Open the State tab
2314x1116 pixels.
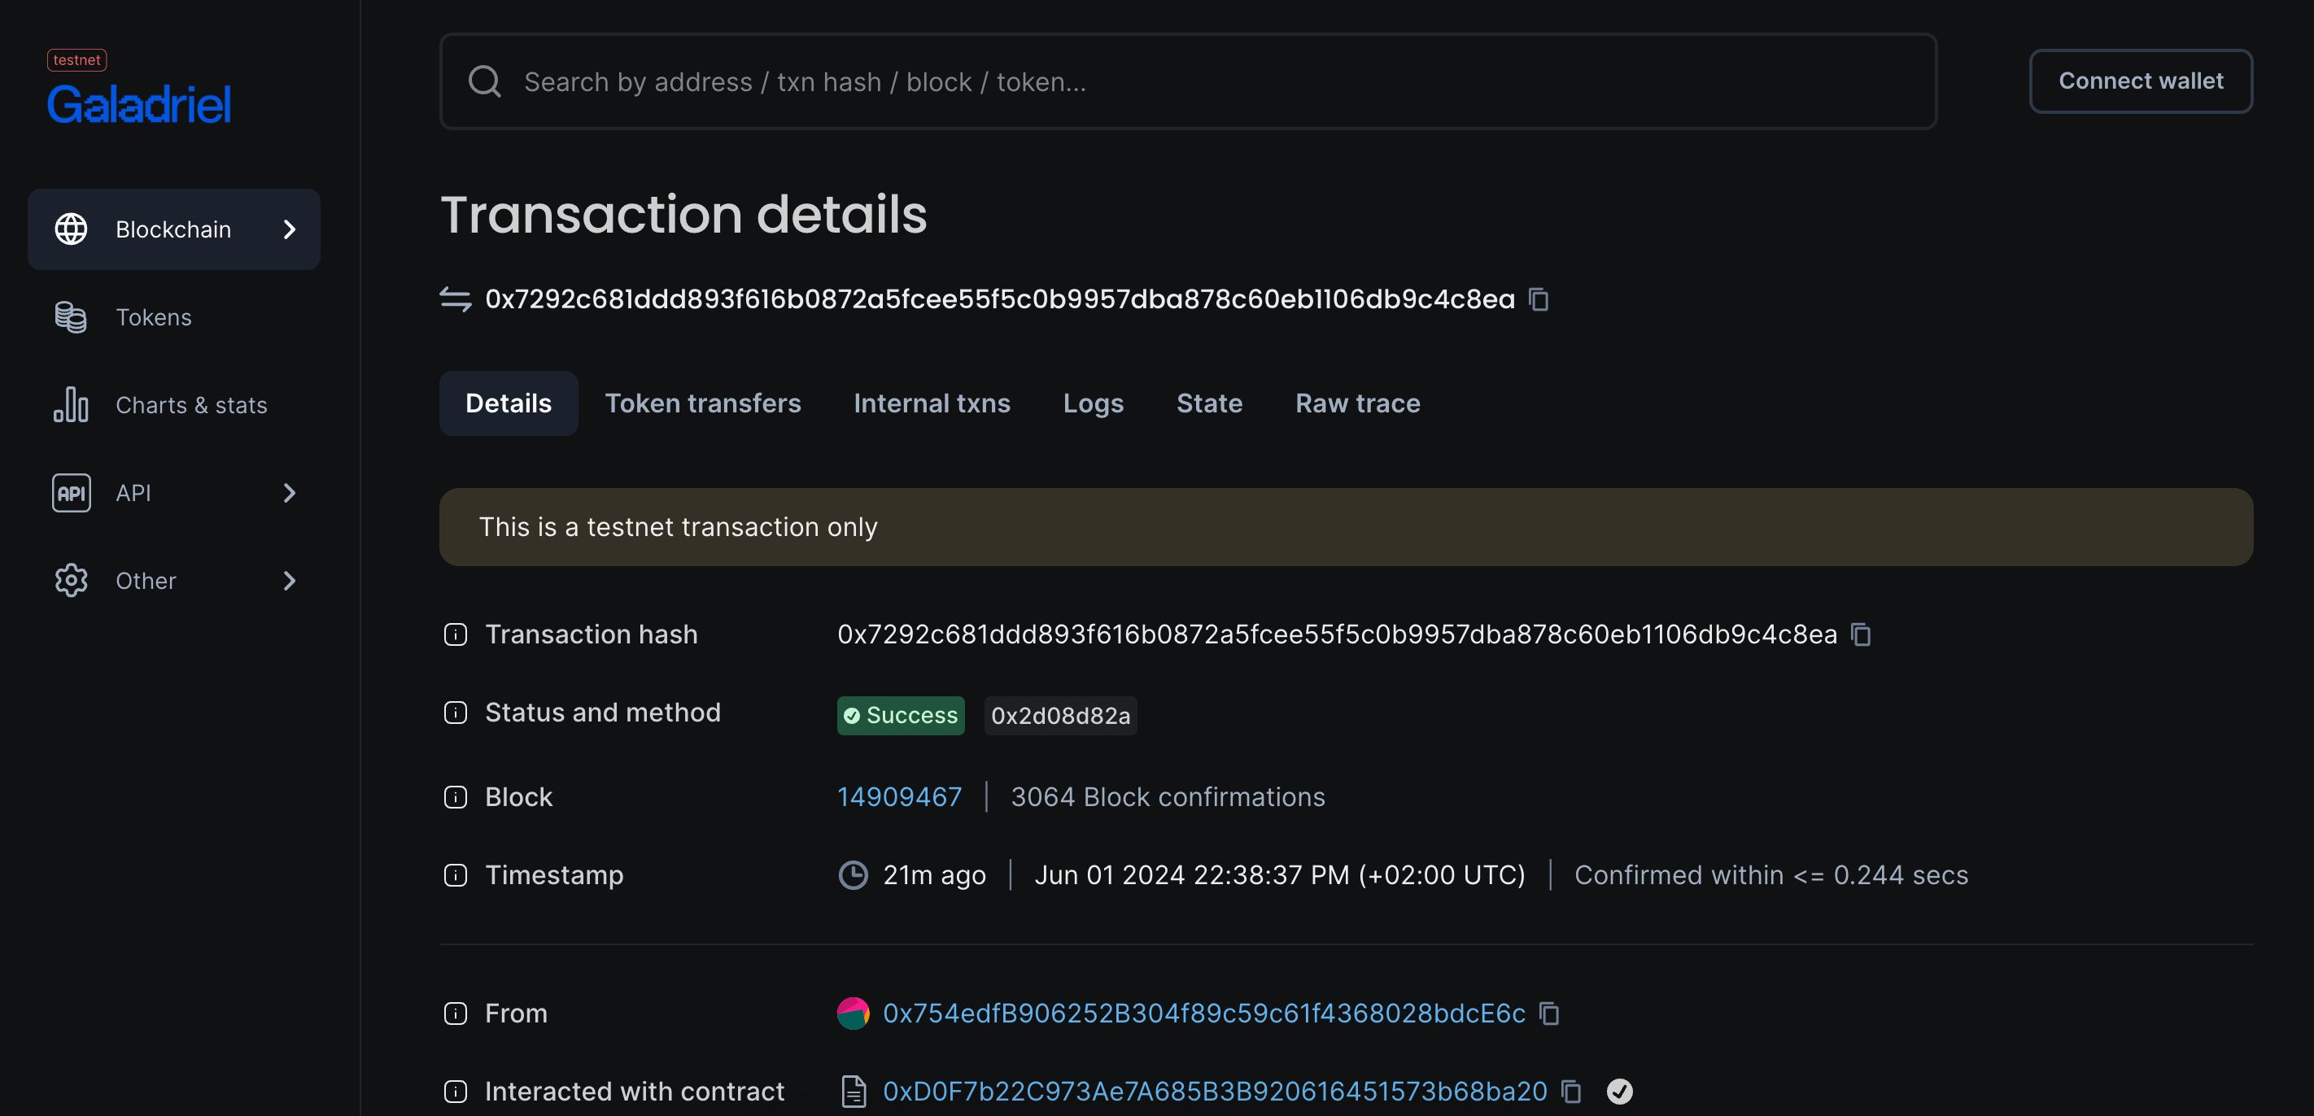pyautogui.click(x=1209, y=403)
